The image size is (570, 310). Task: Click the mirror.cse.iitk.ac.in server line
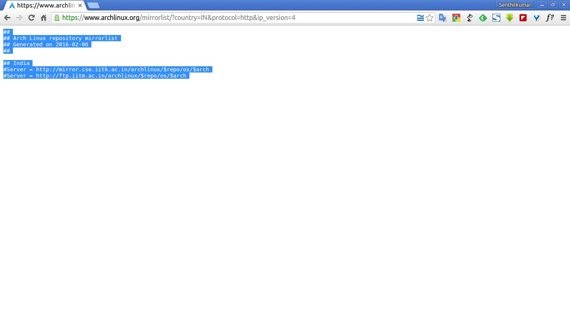click(x=108, y=70)
